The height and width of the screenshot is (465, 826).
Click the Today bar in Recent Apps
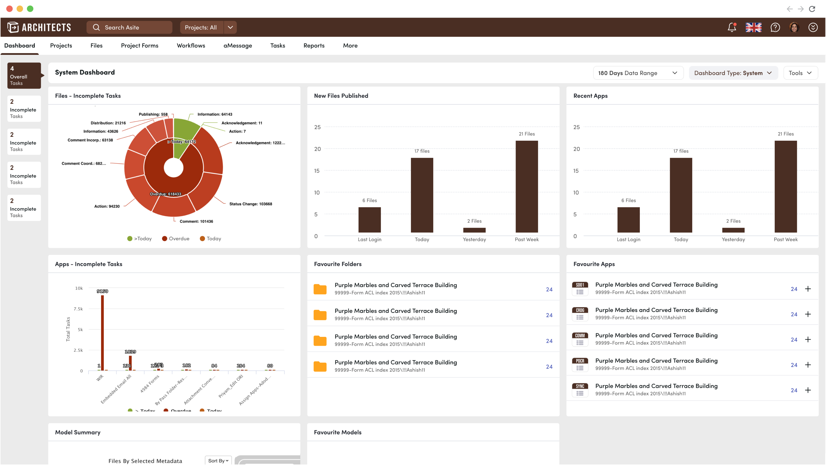[x=681, y=195]
